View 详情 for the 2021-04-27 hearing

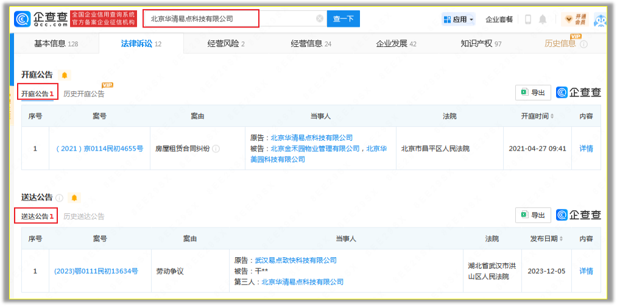coord(586,149)
